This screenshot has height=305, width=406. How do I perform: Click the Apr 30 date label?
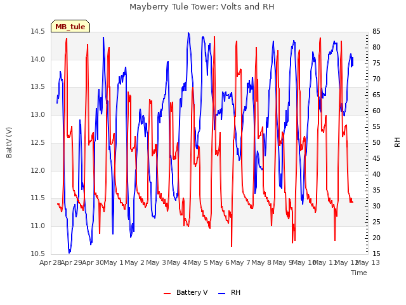click(x=93, y=263)
